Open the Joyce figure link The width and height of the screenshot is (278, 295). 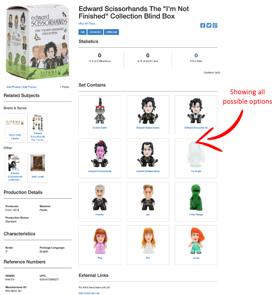pos(196,258)
